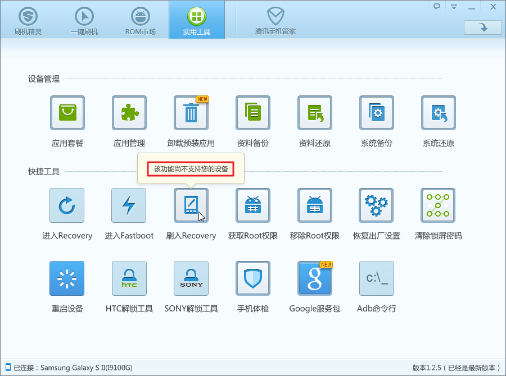
Task: Select the 实用工具 tab
Action: click(197, 20)
